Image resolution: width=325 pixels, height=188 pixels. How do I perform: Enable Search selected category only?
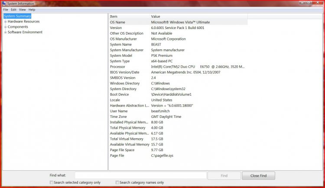52,182
